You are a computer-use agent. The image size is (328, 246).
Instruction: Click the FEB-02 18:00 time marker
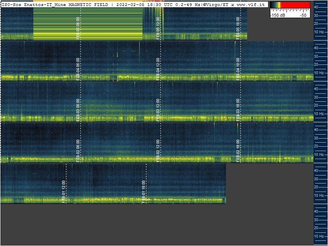pos(238,151)
